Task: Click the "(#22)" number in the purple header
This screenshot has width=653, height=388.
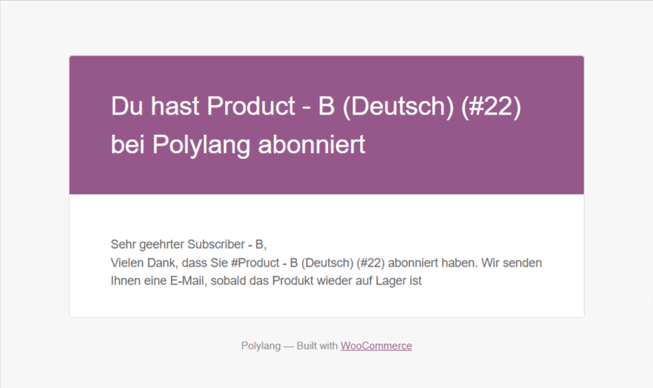Action: click(x=491, y=106)
